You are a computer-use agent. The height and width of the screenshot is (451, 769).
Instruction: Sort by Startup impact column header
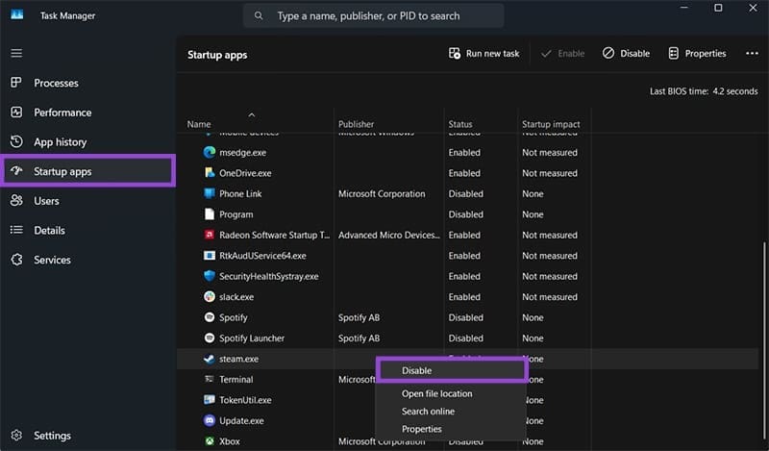[549, 124]
